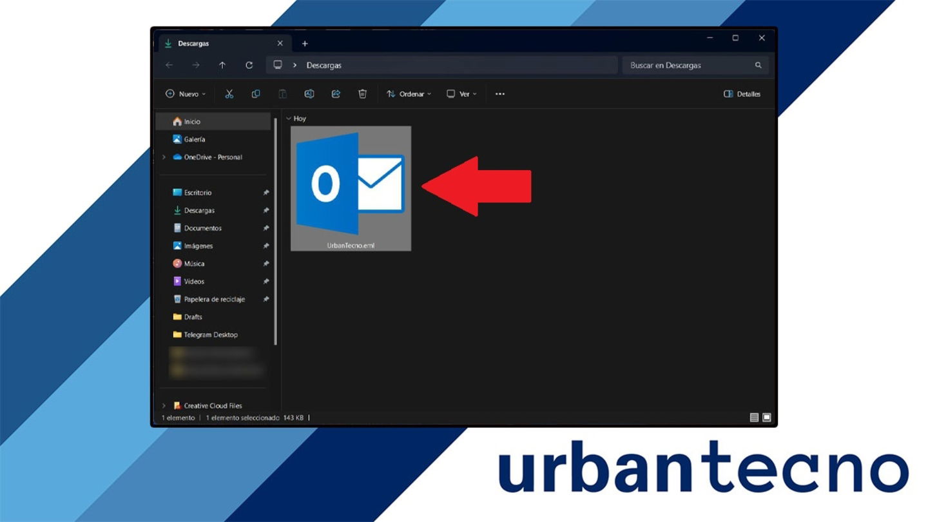928x522 pixels.
Task: Click the Paste clipboard icon
Action: [282, 94]
